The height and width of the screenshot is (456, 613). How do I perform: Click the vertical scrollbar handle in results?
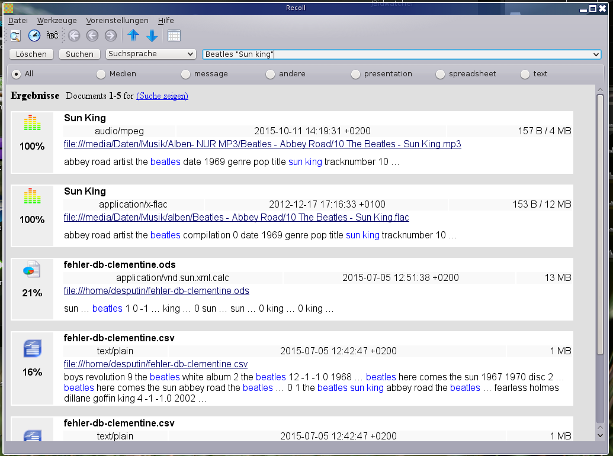[600, 225]
